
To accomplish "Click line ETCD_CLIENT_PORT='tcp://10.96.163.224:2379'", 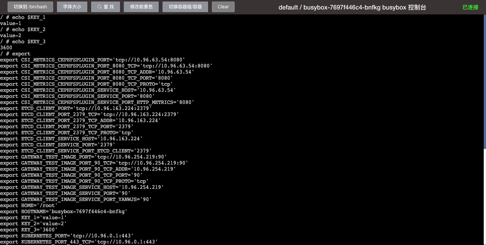I will click(x=76, y=108).
